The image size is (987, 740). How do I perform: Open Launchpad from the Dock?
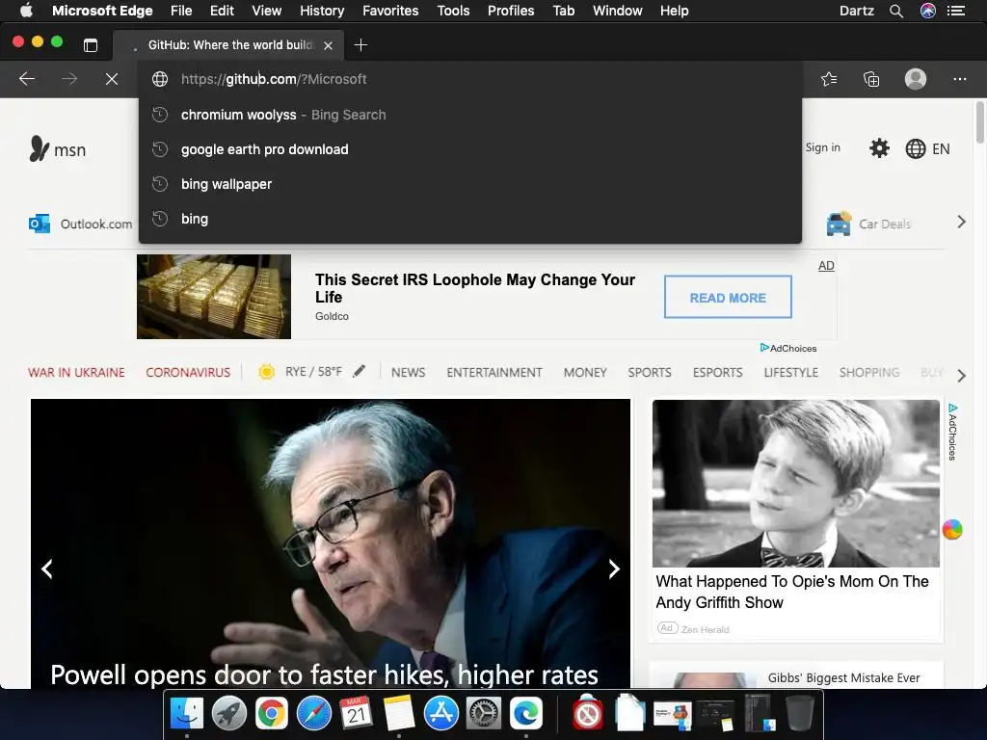(229, 714)
